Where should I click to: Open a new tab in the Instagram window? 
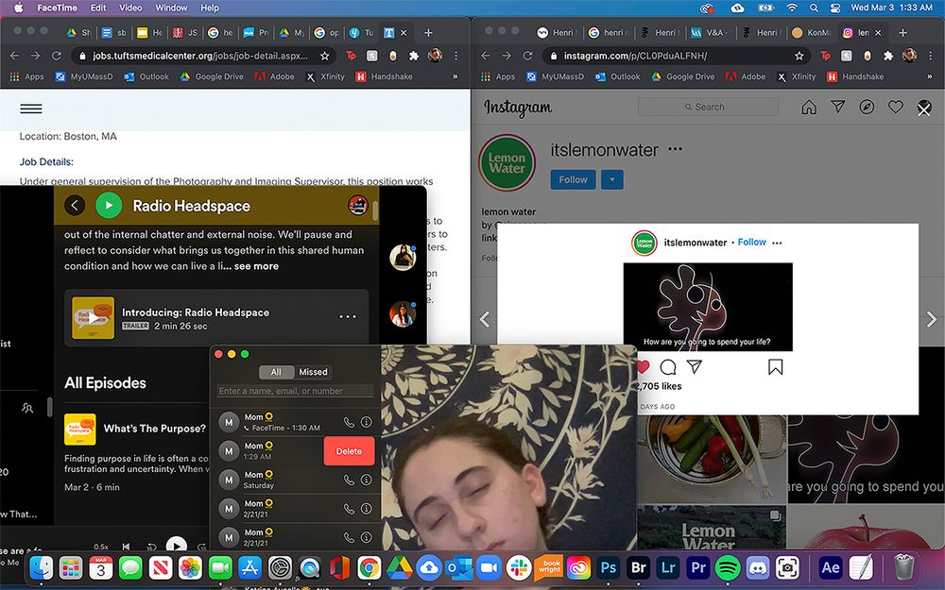point(902,32)
